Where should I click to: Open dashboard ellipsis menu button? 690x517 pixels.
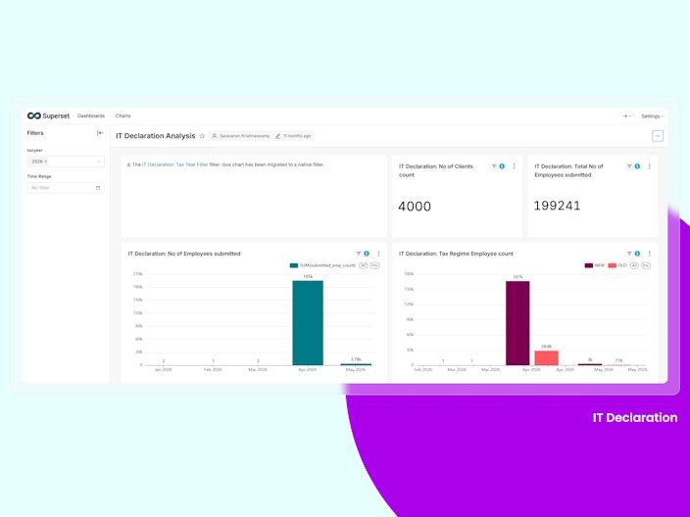pos(658,136)
